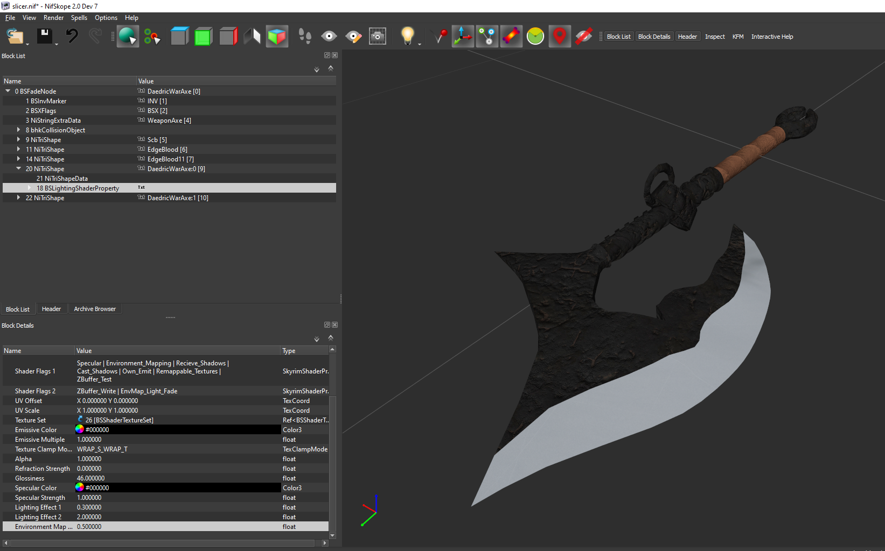
Task: Open the Emissive Color picker swatch
Action: click(80, 429)
